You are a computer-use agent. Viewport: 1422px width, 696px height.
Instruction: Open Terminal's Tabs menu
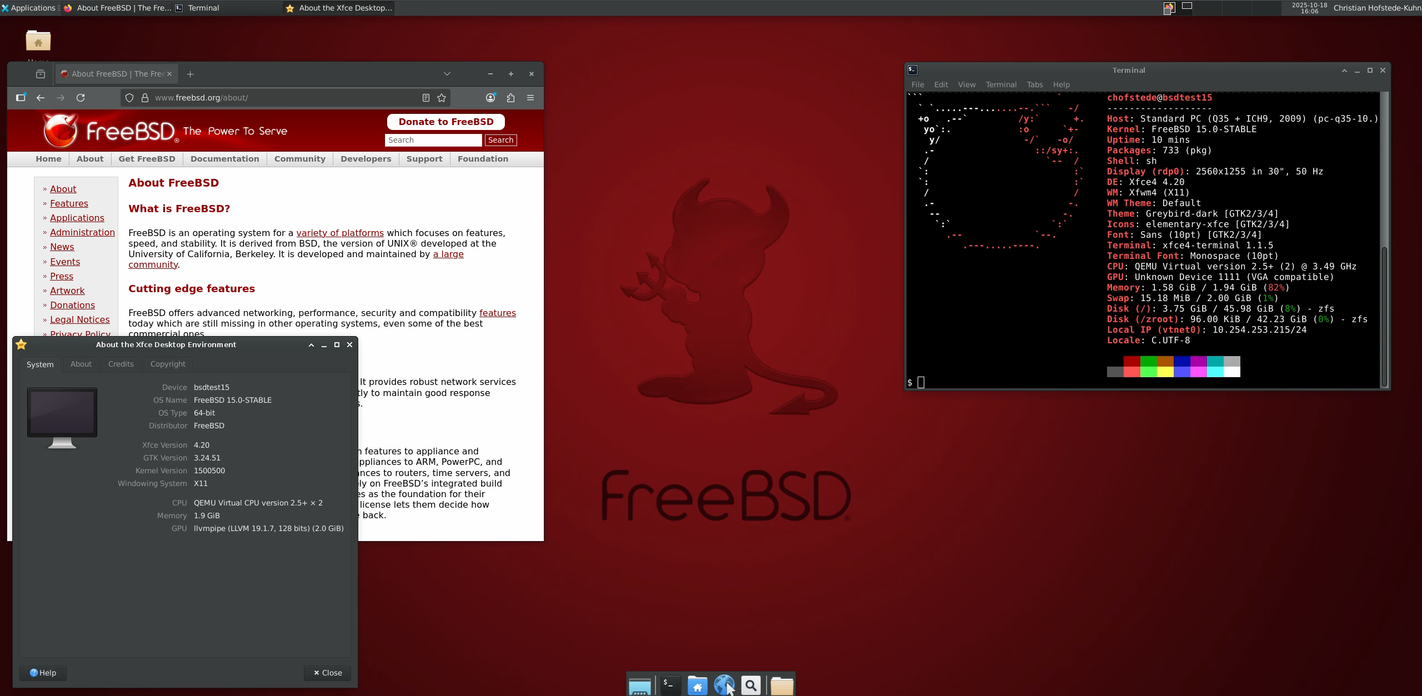coord(1034,84)
